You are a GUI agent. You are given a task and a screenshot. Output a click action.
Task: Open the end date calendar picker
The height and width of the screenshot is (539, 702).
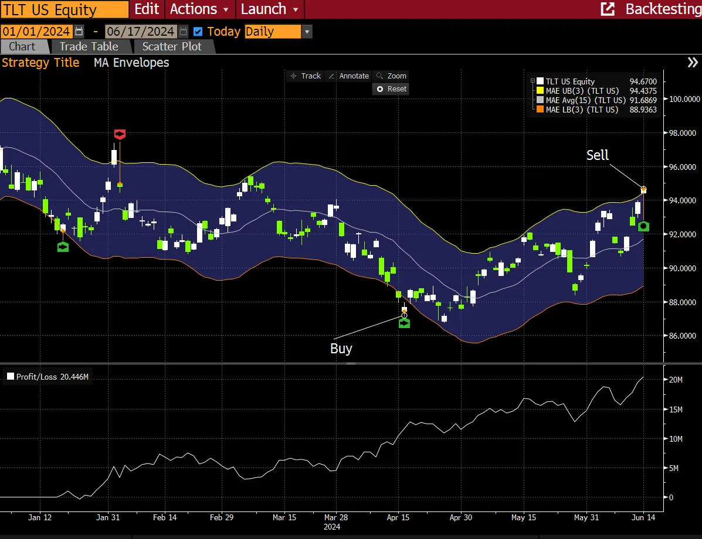[184, 32]
